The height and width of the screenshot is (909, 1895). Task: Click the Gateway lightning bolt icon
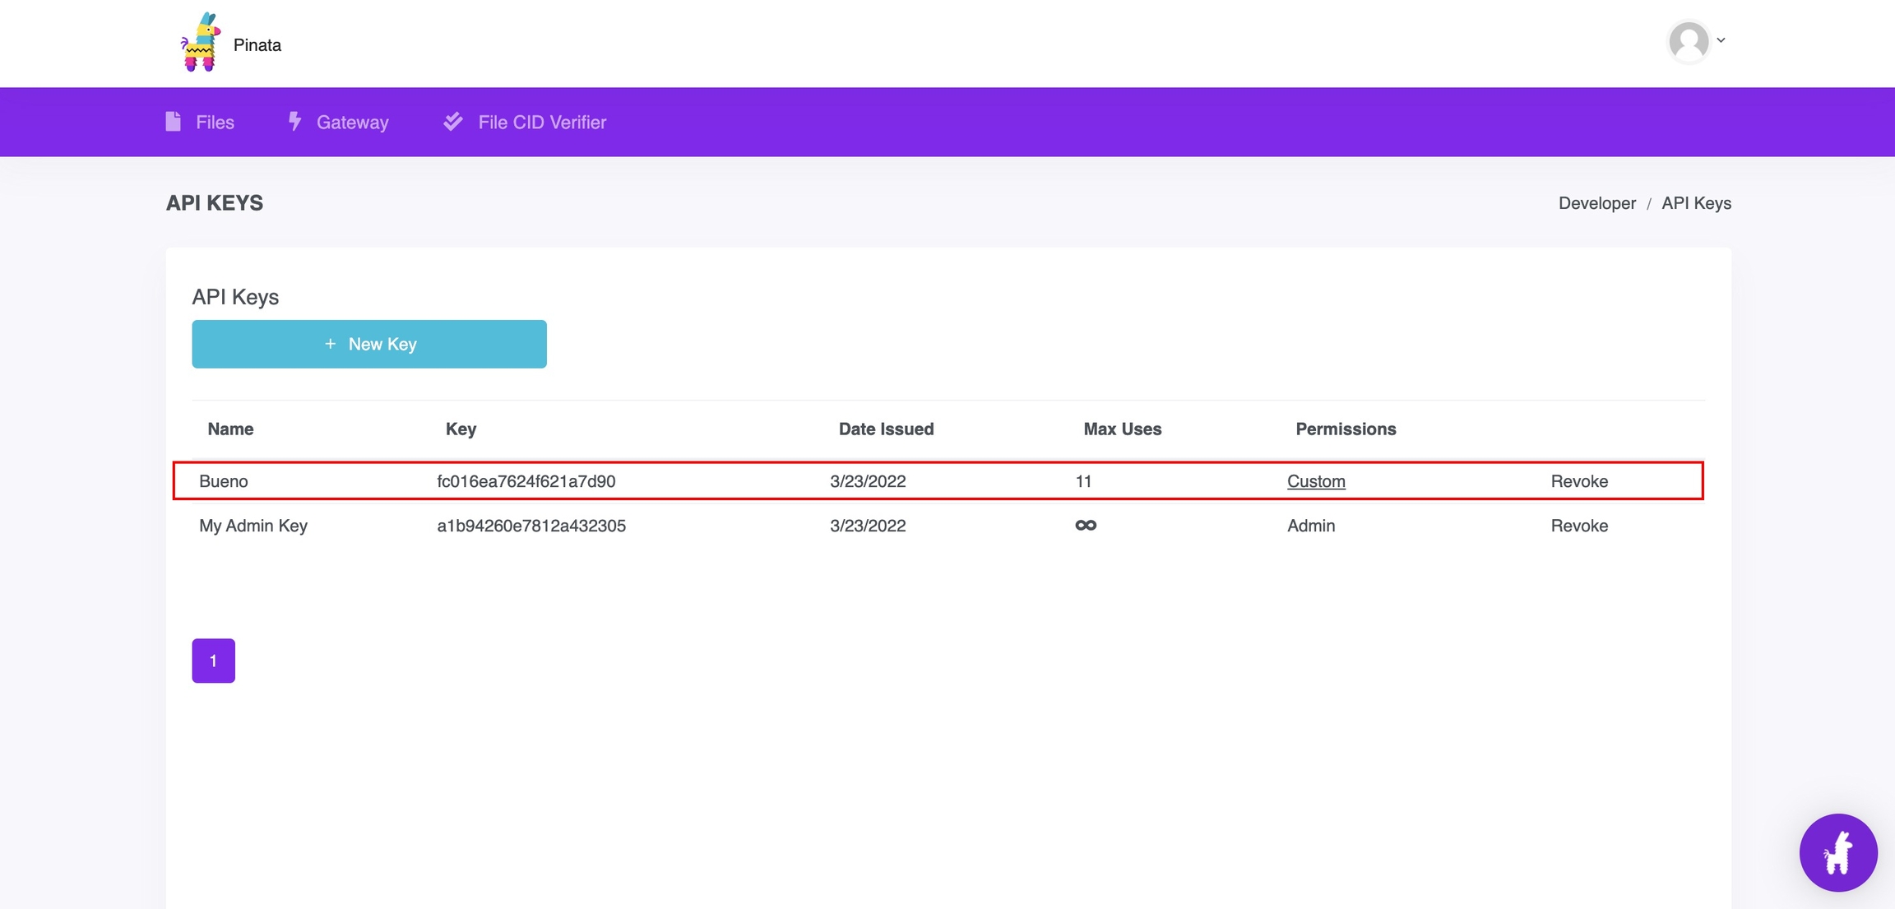294,122
